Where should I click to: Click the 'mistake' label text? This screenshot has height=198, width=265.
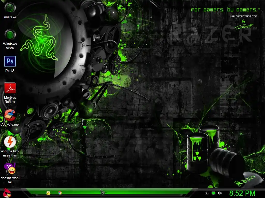10,17
